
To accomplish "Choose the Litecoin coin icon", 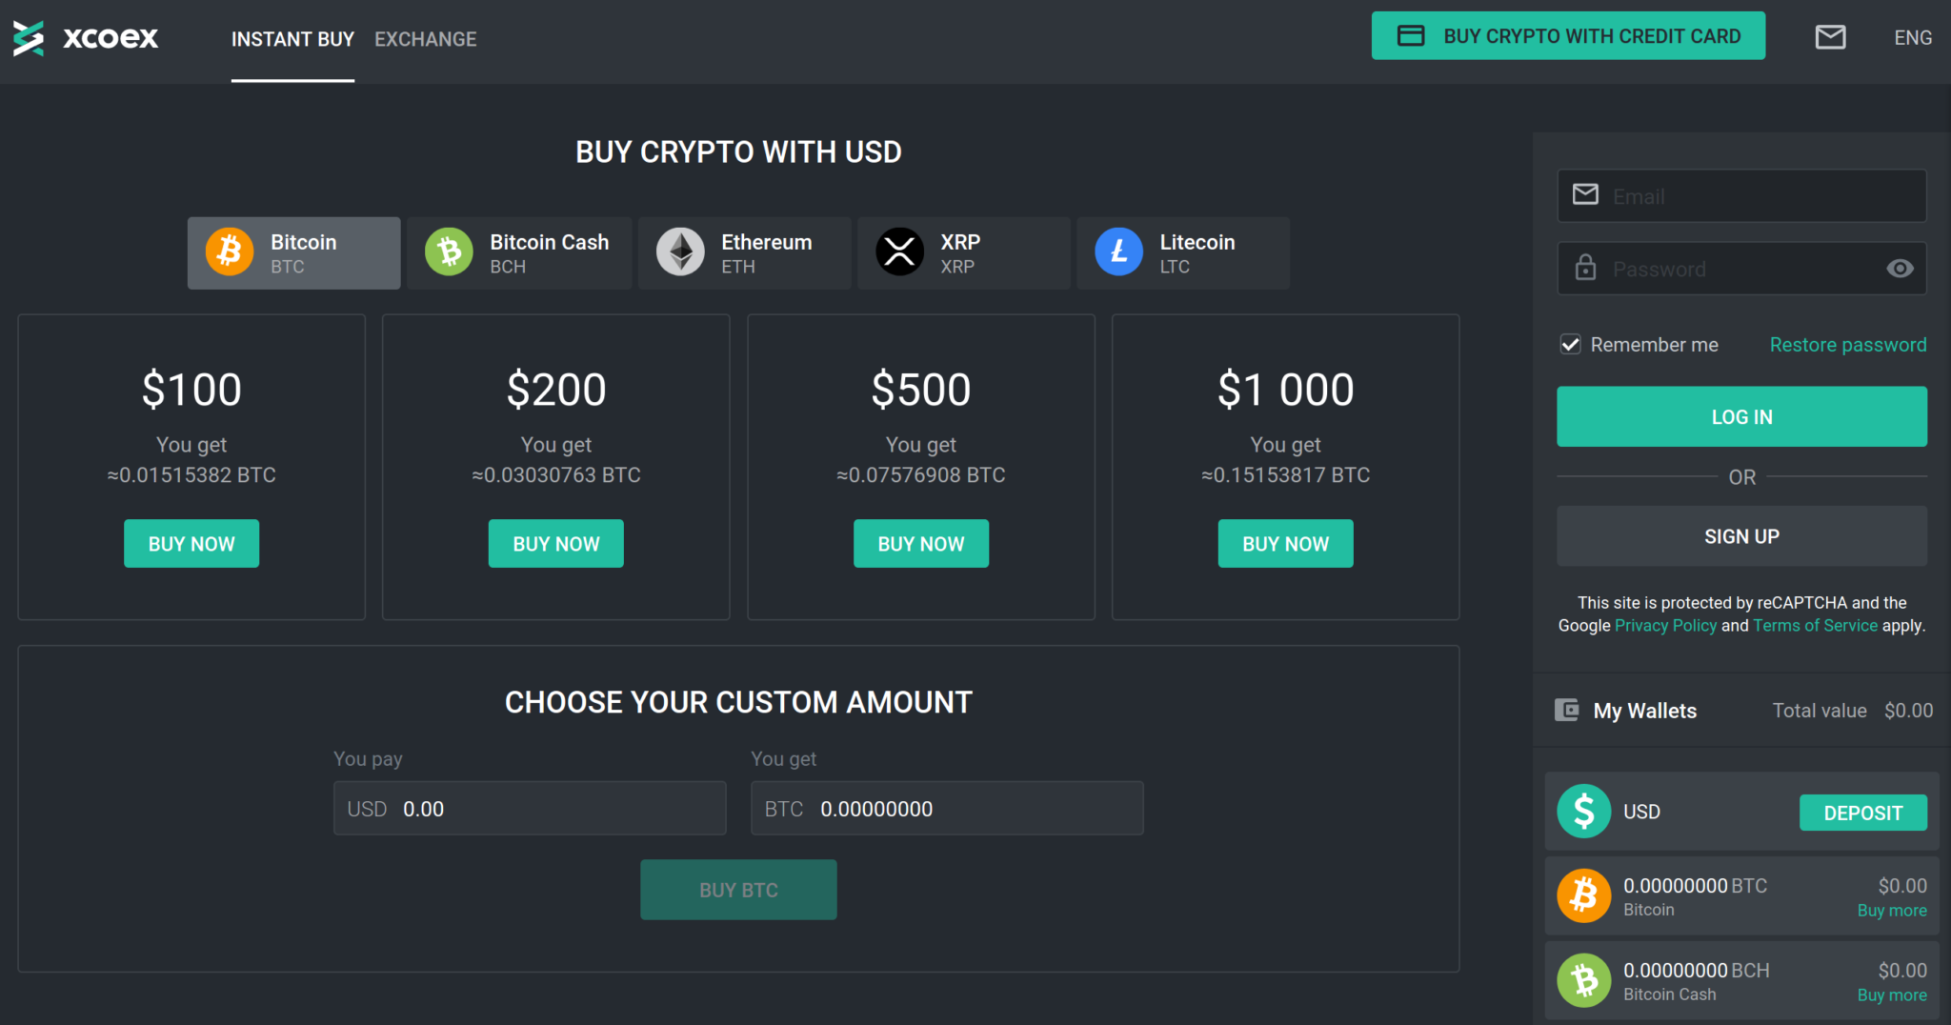I will point(1118,252).
